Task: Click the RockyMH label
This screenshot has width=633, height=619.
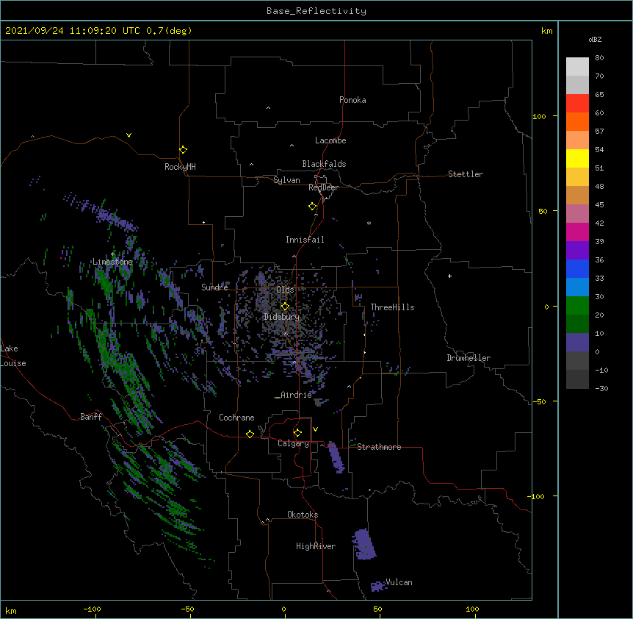Action: [180, 167]
